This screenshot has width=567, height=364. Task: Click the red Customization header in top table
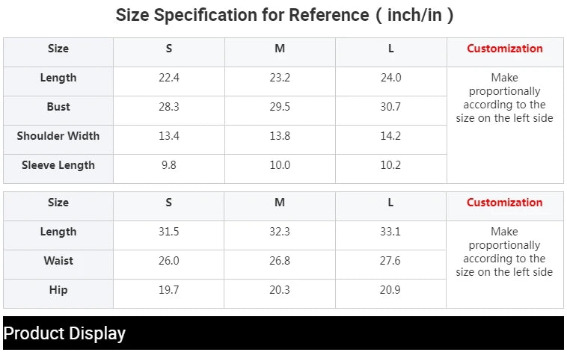pyautogui.click(x=505, y=49)
